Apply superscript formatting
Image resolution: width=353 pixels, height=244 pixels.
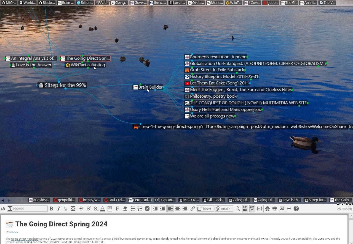click(88, 209)
